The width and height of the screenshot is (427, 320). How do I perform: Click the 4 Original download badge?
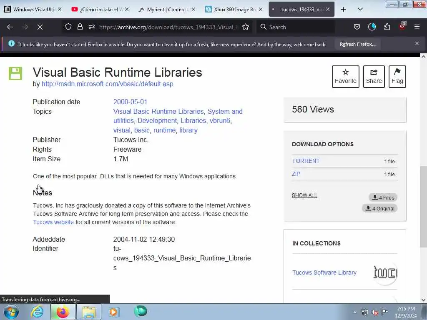click(380, 208)
